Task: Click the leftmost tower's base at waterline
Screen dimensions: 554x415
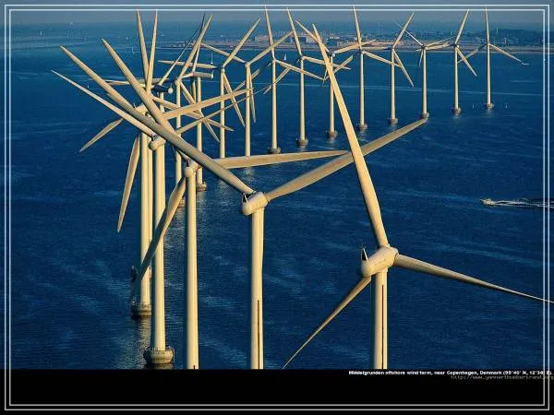Action: click(140, 310)
